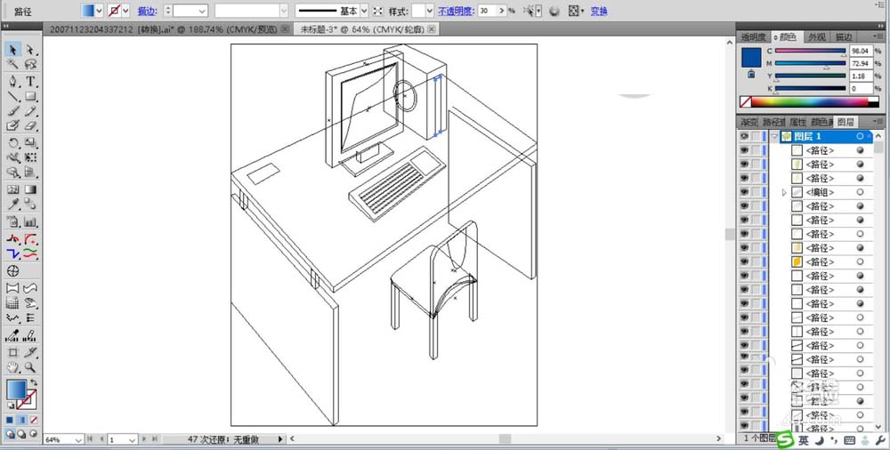This screenshot has height=450, width=890.
Task: Select the Pencil tool
Action: [x=30, y=111]
